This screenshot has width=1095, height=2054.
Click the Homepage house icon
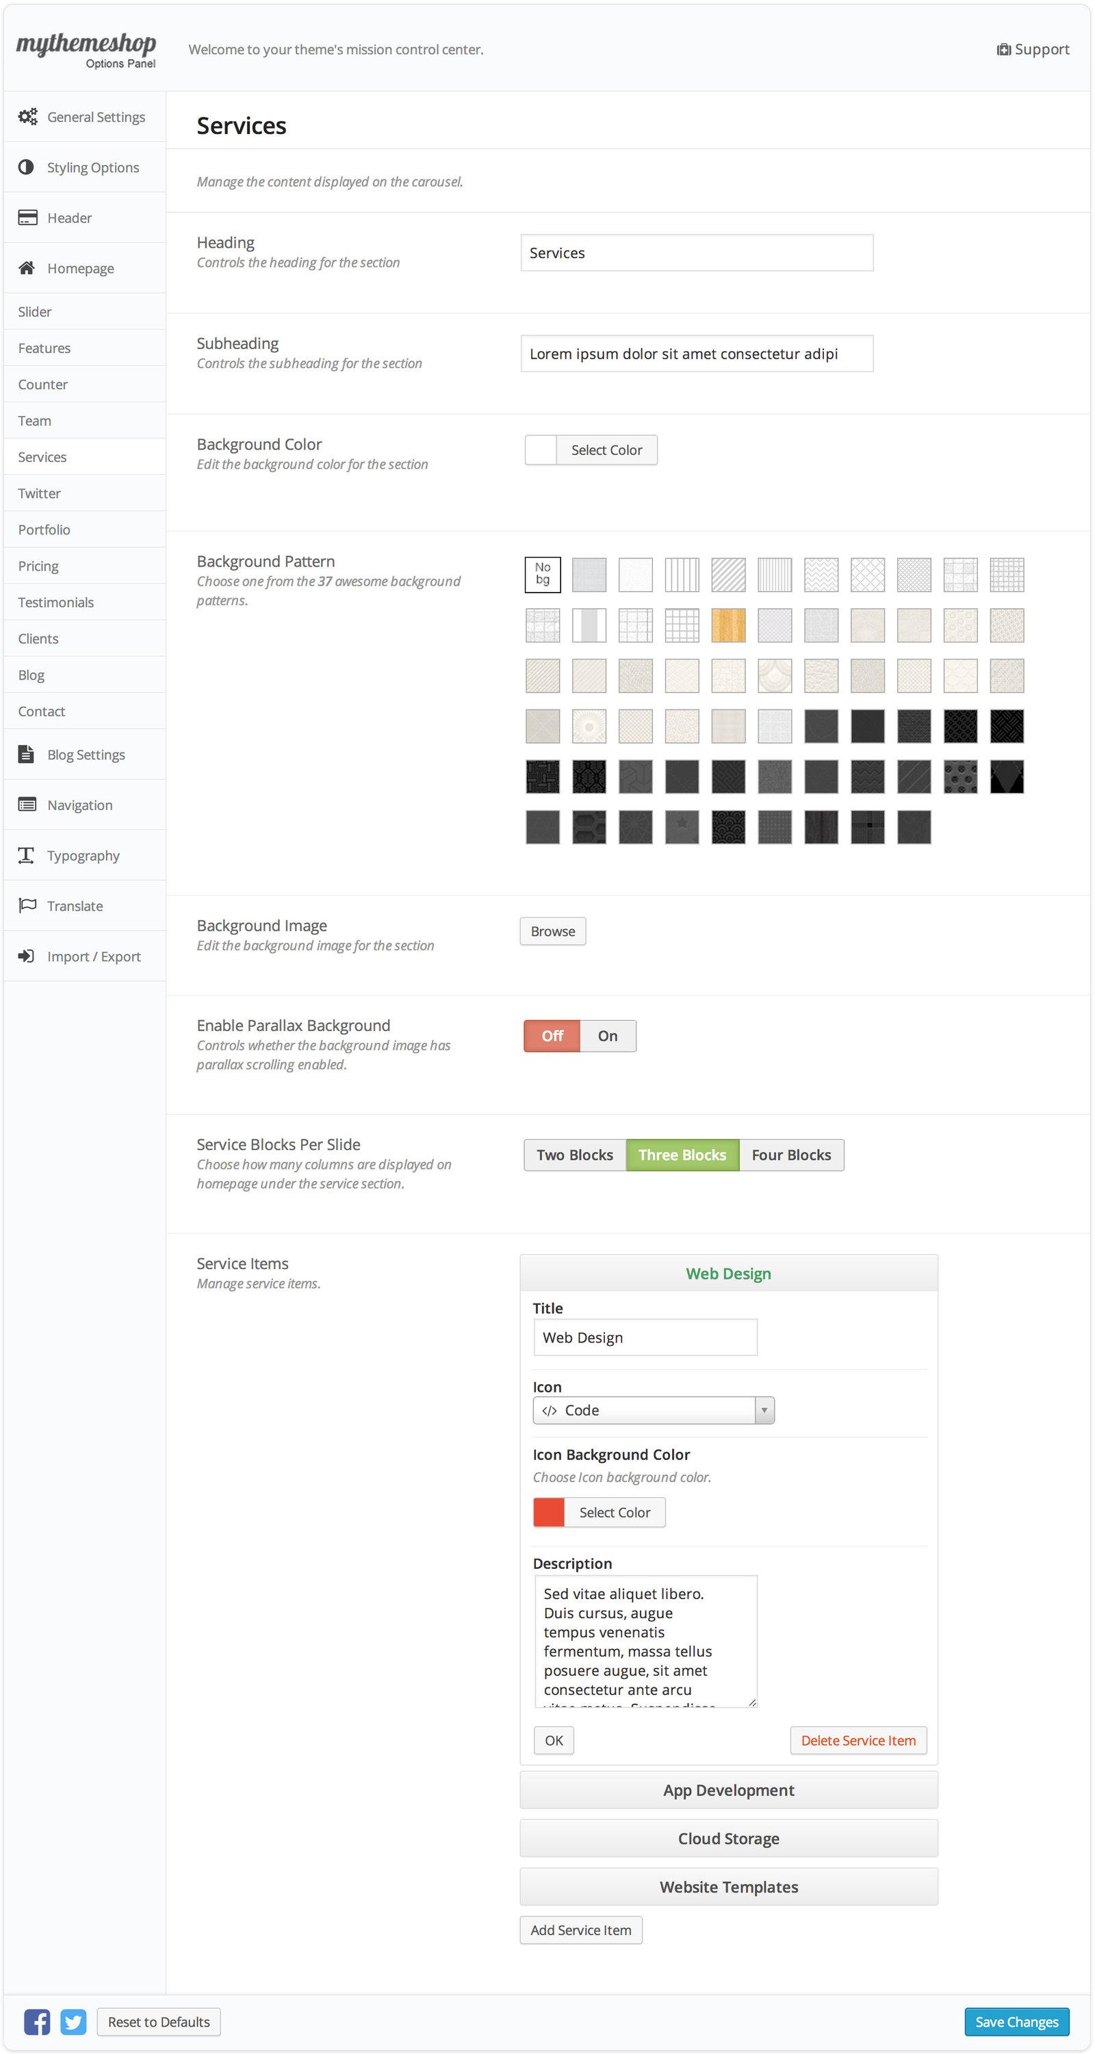(26, 268)
